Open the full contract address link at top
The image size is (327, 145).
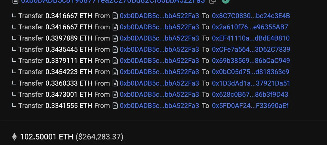pyautogui.click(x=113, y=1)
